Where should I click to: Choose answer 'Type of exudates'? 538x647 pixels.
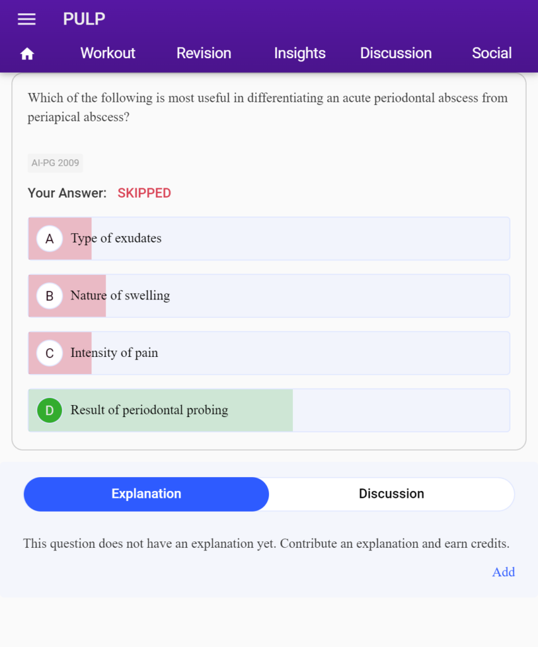[269, 238]
